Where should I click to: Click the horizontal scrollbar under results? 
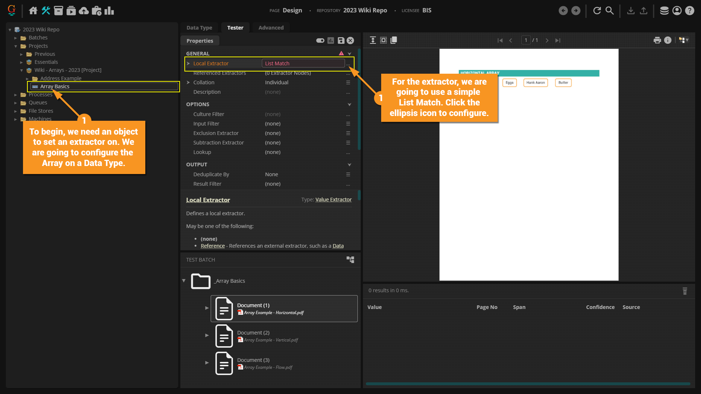tap(528, 384)
